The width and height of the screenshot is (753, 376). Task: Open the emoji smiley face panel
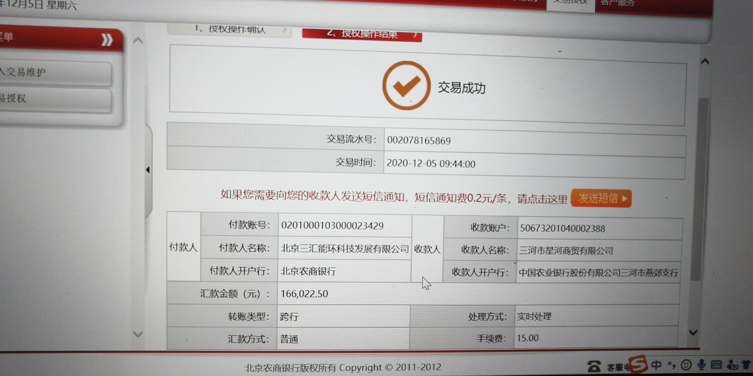coord(686,365)
